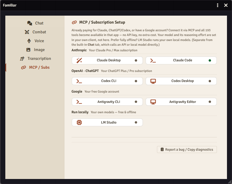Click the gray status dot on Claude Desktop

click(136, 60)
